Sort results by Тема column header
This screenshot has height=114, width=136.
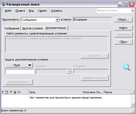point(55,92)
